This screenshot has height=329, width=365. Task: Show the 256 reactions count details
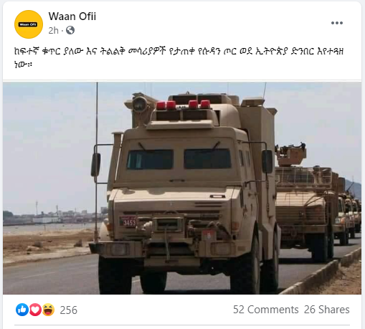coord(68,310)
